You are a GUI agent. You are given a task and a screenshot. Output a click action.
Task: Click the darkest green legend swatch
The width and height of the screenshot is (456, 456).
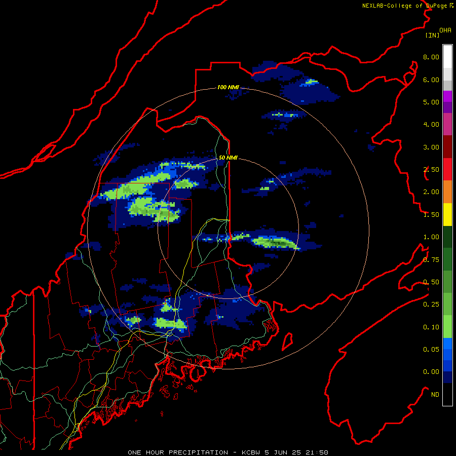tap(447, 237)
